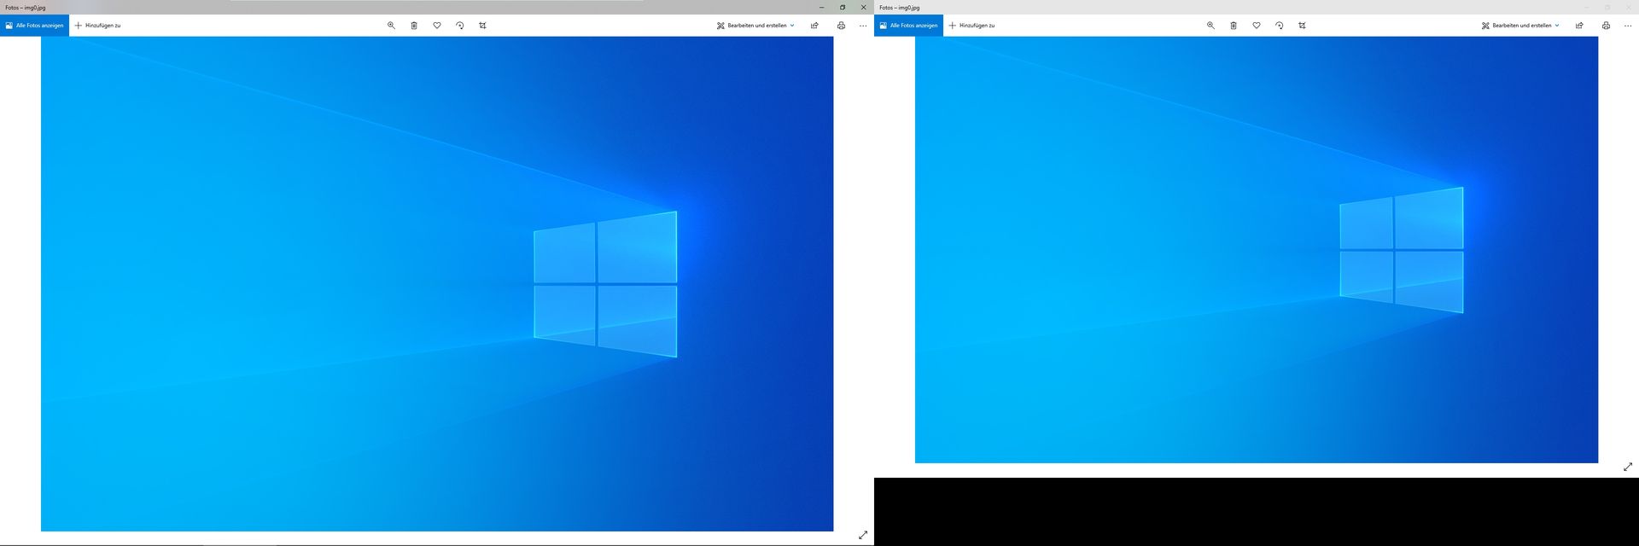Enter fullscreen via left window's diagonal arrow icon

[863, 535]
